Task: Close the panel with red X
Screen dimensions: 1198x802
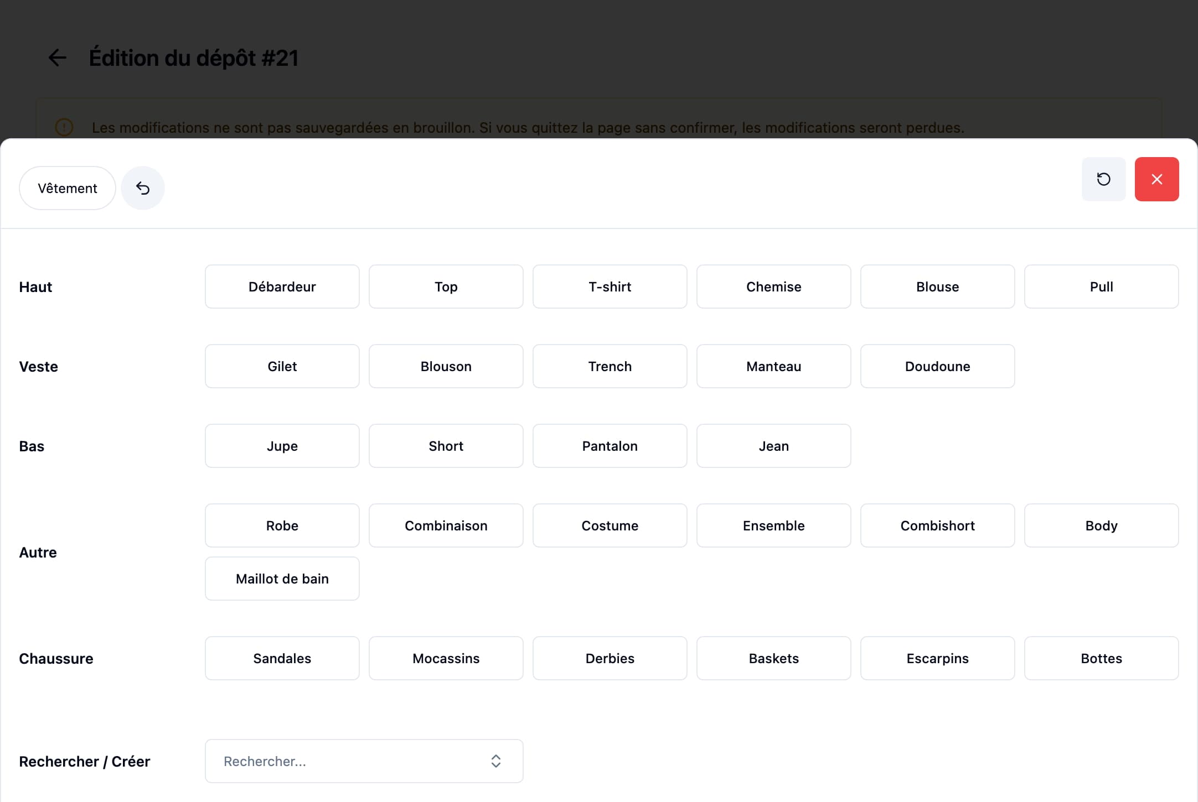Action: pyautogui.click(x=1156, y=179)
